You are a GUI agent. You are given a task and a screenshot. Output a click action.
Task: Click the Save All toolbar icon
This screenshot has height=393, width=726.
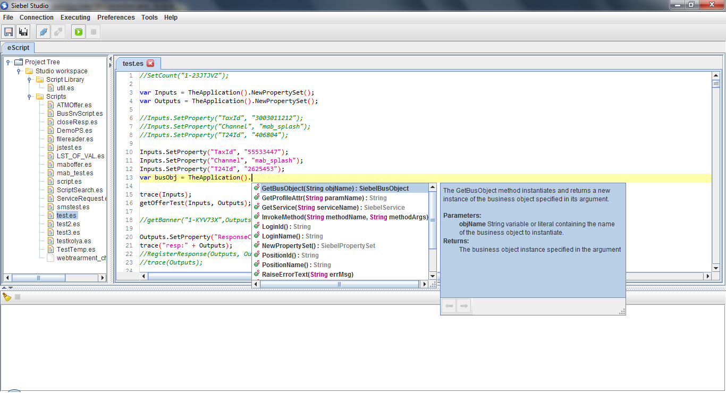[x=23, y=32]
